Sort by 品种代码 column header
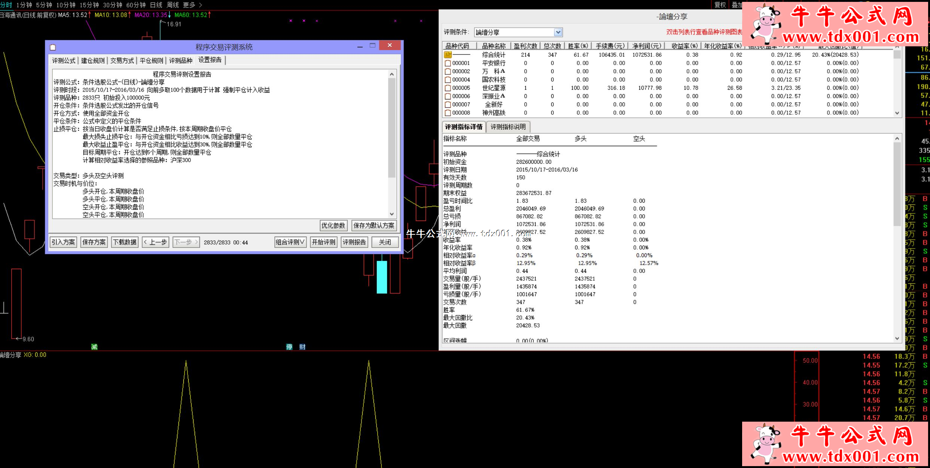Screen dimensions: 930x468 (x=460, y=46)
